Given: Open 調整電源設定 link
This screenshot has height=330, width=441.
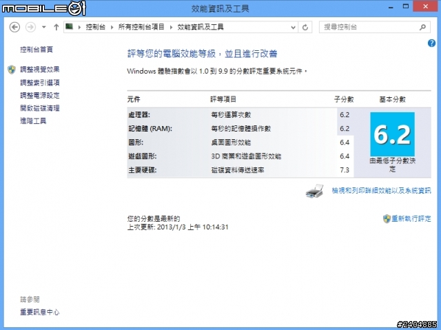Looking at the screenshot, I should tap(40, 95).
